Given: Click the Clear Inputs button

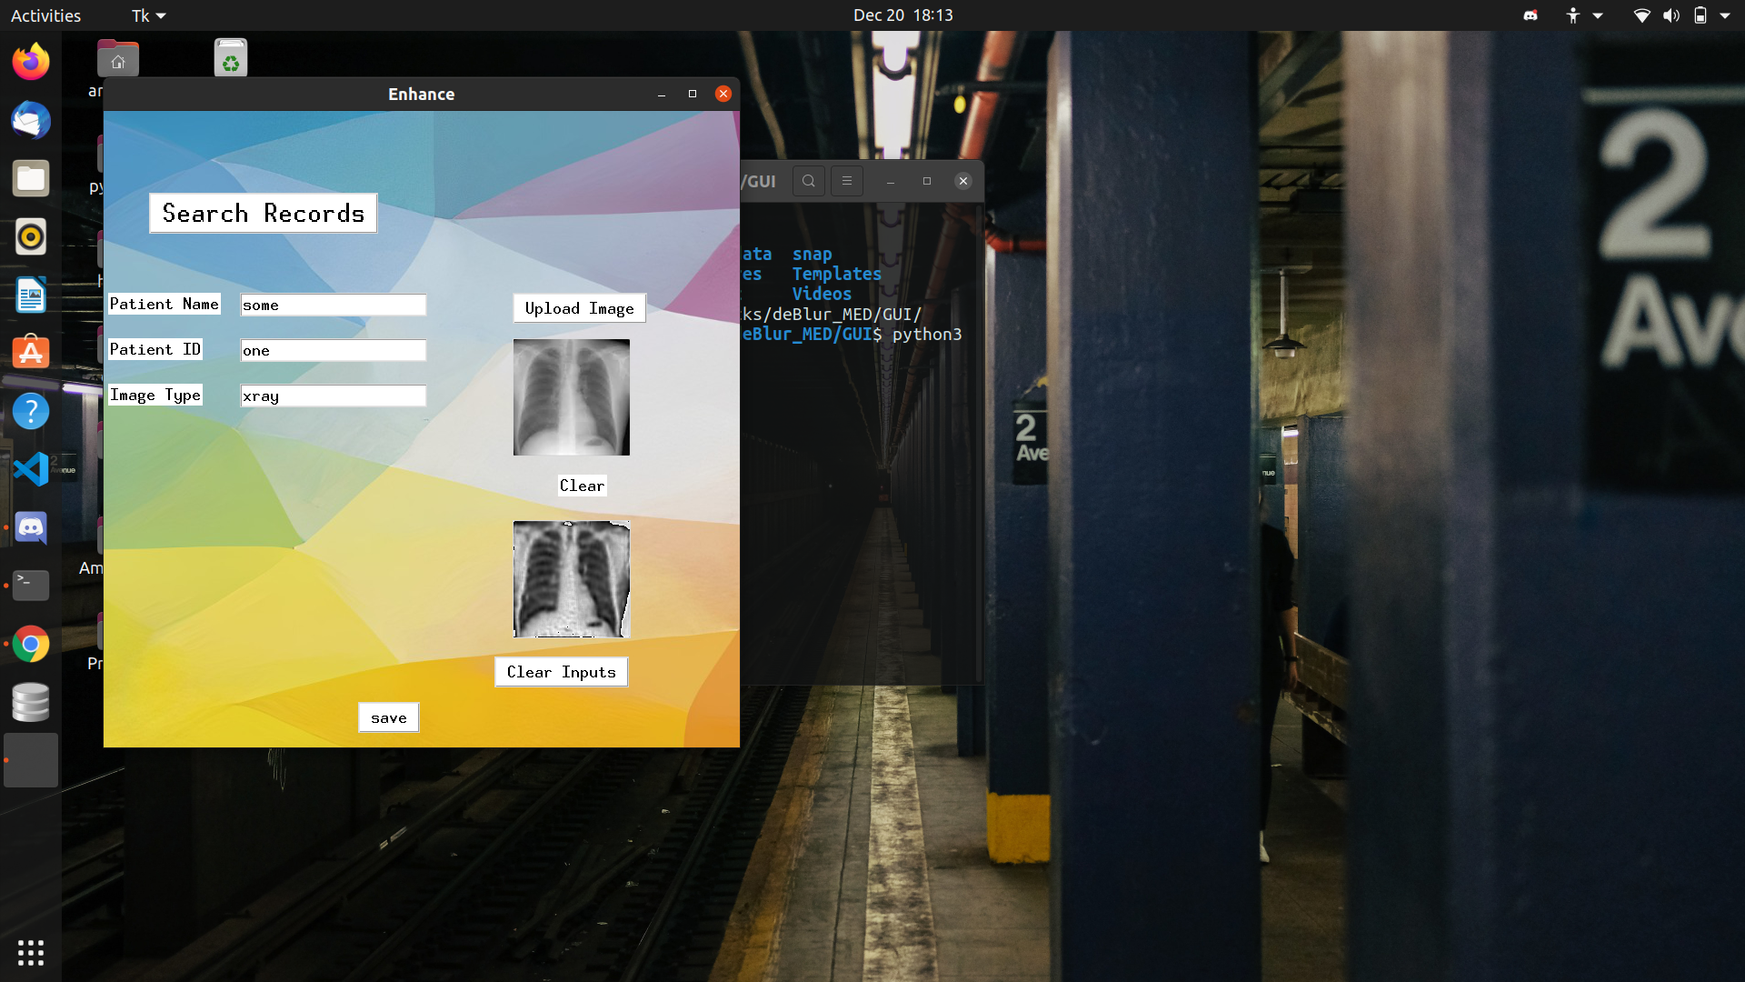Looking at the screenshot, I should click(561, 672).
